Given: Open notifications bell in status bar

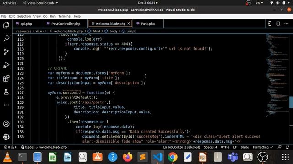Looking at the screenshot, I should pos(288,147).
